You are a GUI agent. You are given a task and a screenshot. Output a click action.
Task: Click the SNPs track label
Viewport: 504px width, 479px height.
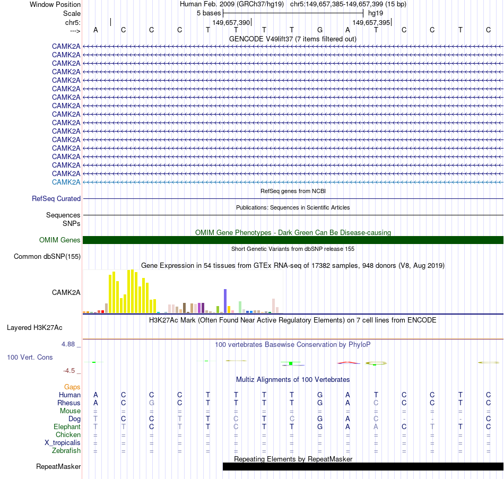[72, 223]
